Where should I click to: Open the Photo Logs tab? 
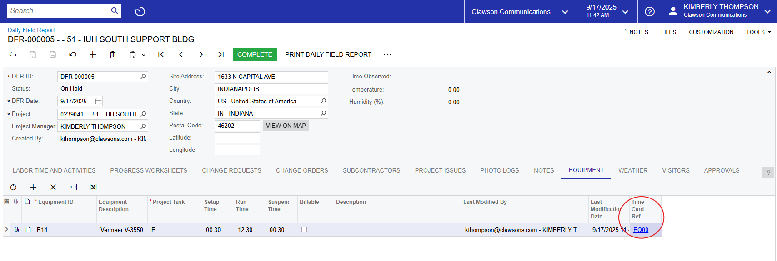[499, 170]
